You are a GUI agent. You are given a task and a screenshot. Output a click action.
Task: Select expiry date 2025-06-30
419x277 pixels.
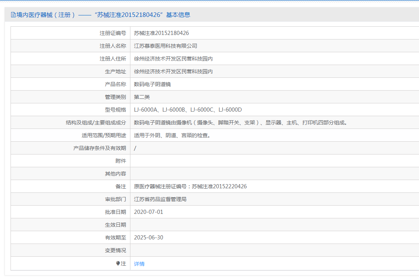pyautogui.click(x=148, y=238)
